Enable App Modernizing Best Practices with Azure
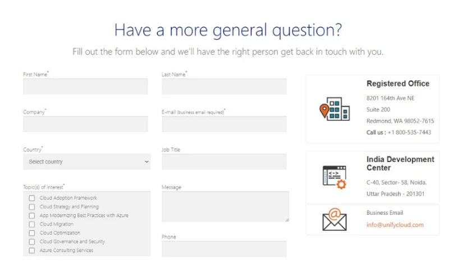The image size is (449, 269). pos(32,216)
